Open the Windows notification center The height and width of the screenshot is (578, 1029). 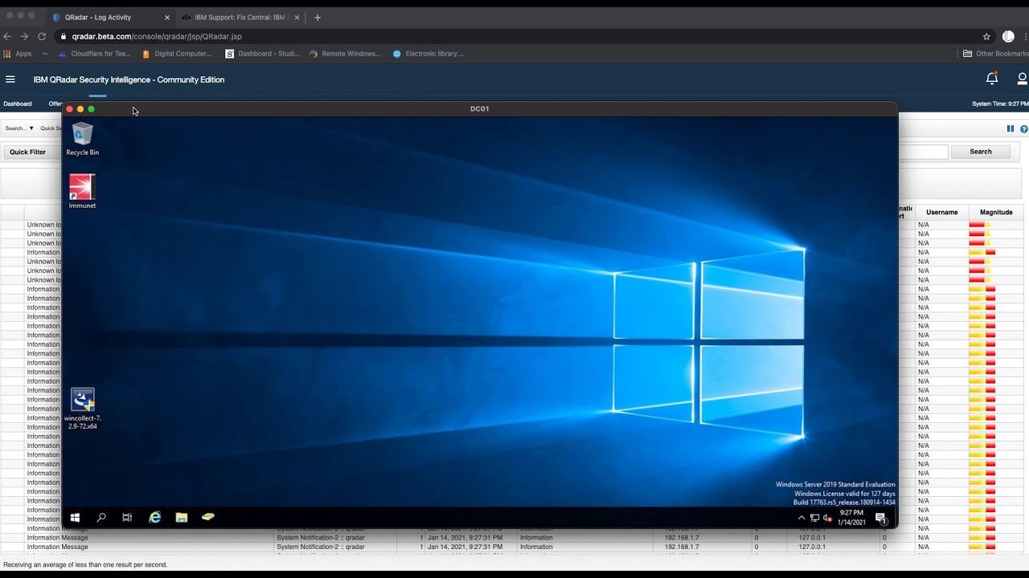881,518
